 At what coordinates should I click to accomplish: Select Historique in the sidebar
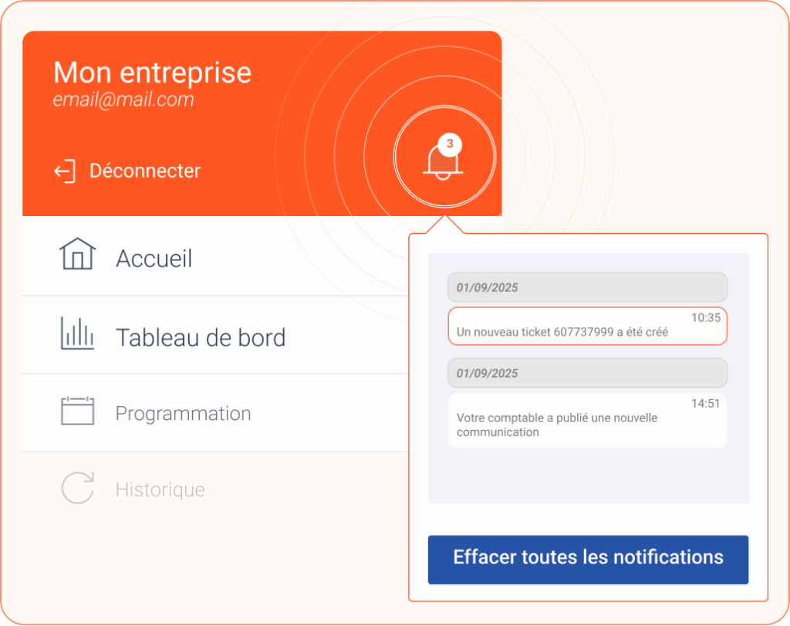click(x=215, y=490)
